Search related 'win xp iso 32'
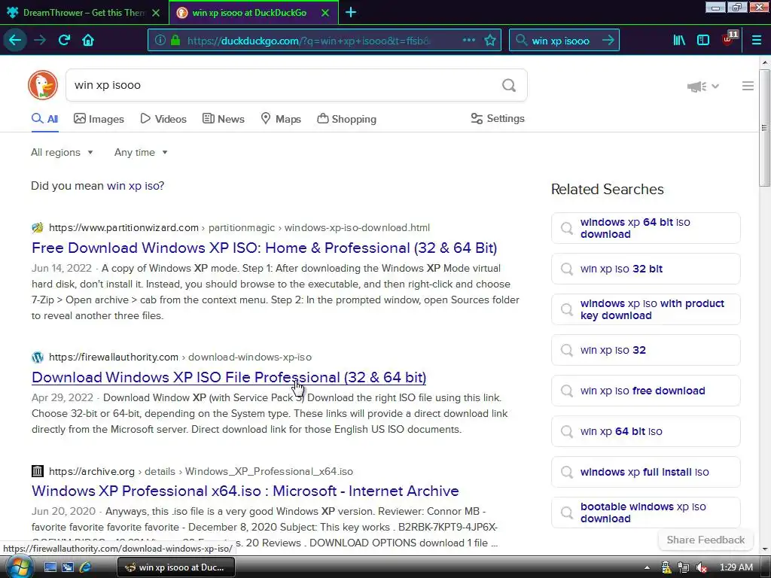The image size is (771, 578). tap(645, 350)
